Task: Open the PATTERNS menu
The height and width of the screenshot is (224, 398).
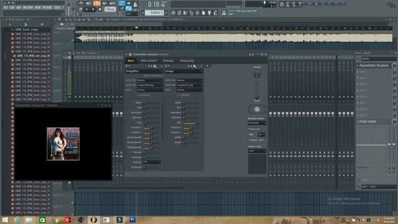Action: click(28, 7)
